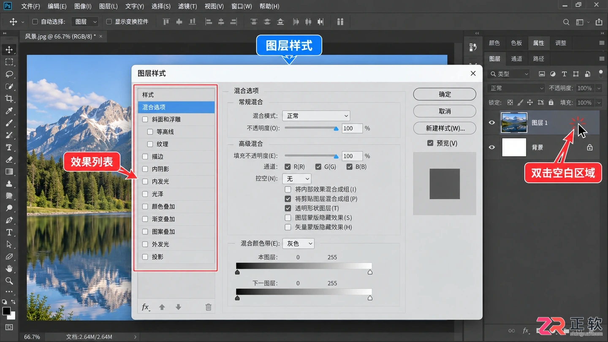
Task: Open the layers 不透明度 100% dropdown arrow
Action: (x=599, y=88)
